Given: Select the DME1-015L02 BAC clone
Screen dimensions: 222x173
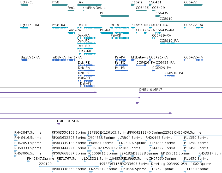Looking at the screenshot, I should (140, 124).
